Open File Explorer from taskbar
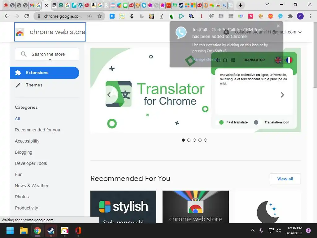 click(24, 231)
